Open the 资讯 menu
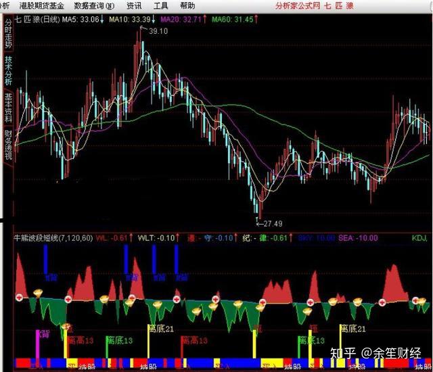 pos(134,5)
